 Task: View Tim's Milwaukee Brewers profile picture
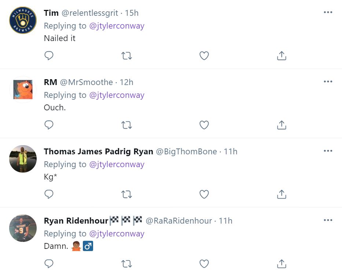tap(23, 20)
